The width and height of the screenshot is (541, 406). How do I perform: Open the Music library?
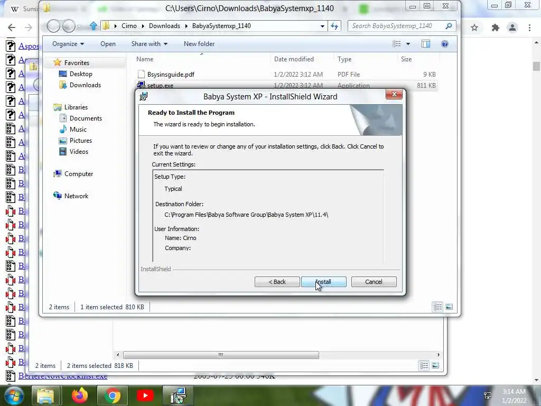(x=78, y=129)
